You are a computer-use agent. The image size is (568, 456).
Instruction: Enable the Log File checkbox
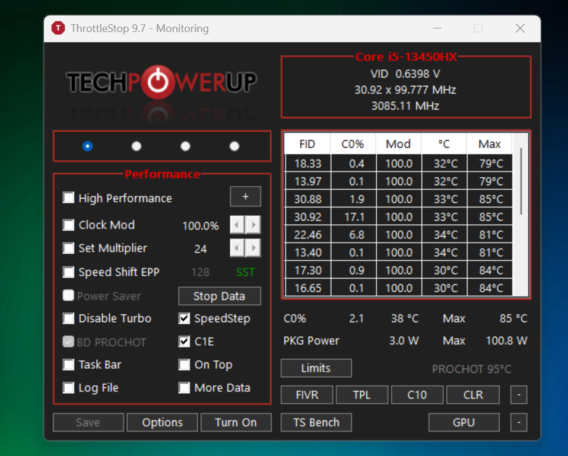tap(68, 388)
